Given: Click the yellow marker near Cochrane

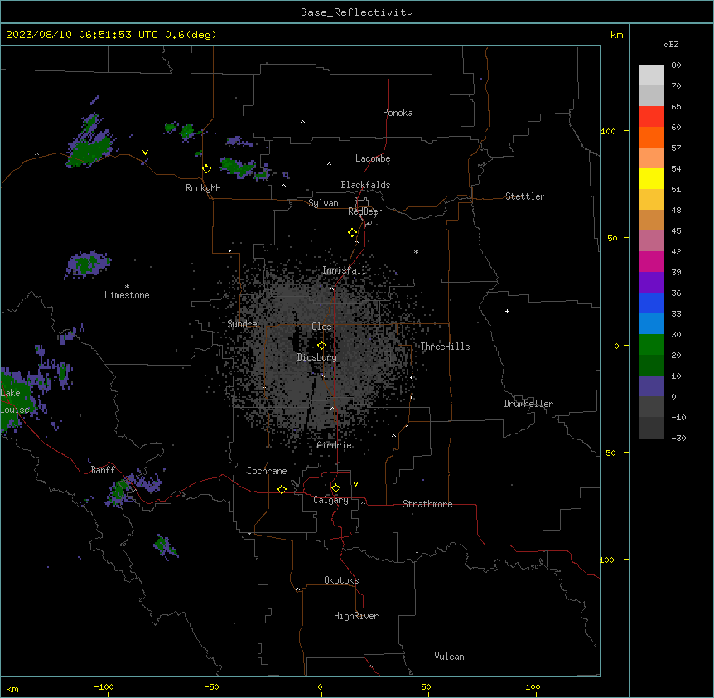Looking at the screenshot, I should click(282, 489).
